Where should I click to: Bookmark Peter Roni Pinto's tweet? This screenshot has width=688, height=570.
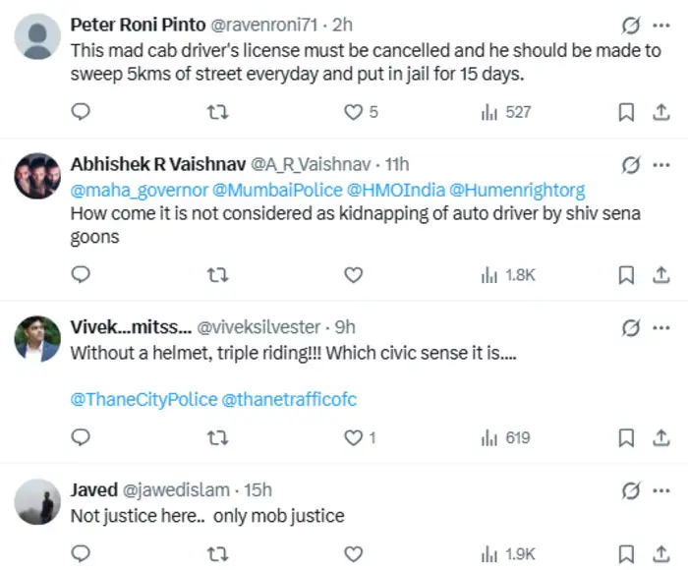click(x=626, y=112)
